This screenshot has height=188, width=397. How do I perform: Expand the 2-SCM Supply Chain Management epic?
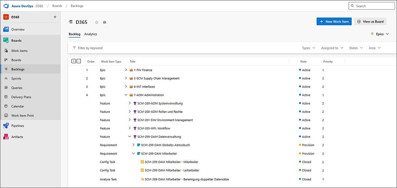(126, 78)
